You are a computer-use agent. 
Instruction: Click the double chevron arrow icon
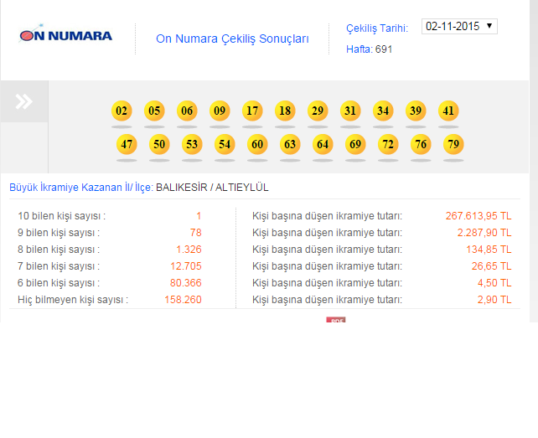click(x=24, y=101)
